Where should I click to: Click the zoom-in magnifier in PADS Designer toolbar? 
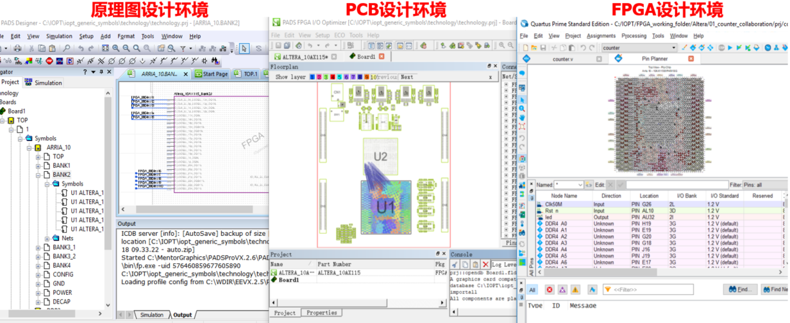click(115, 48)
